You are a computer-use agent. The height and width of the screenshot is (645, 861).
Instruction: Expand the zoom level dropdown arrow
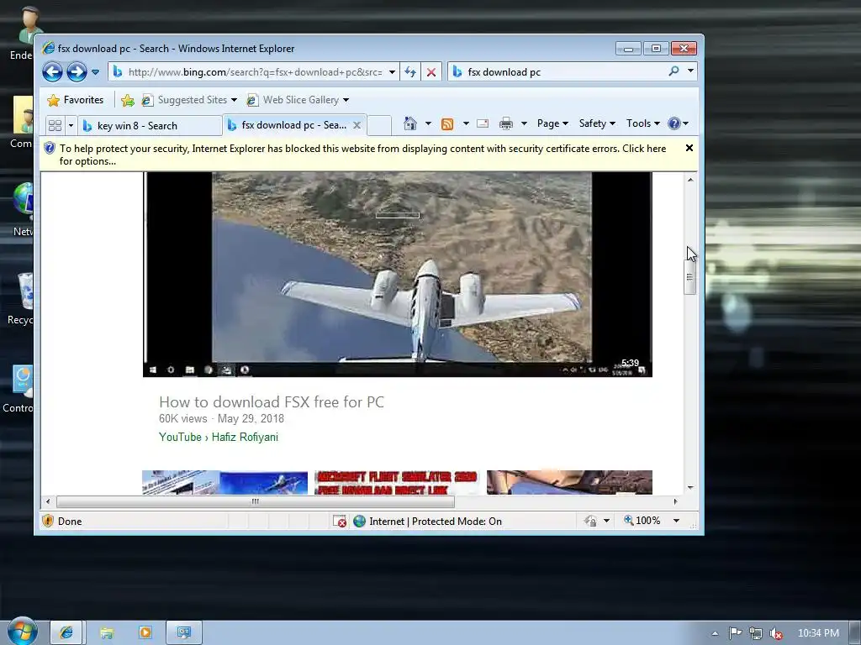[677, 521]
